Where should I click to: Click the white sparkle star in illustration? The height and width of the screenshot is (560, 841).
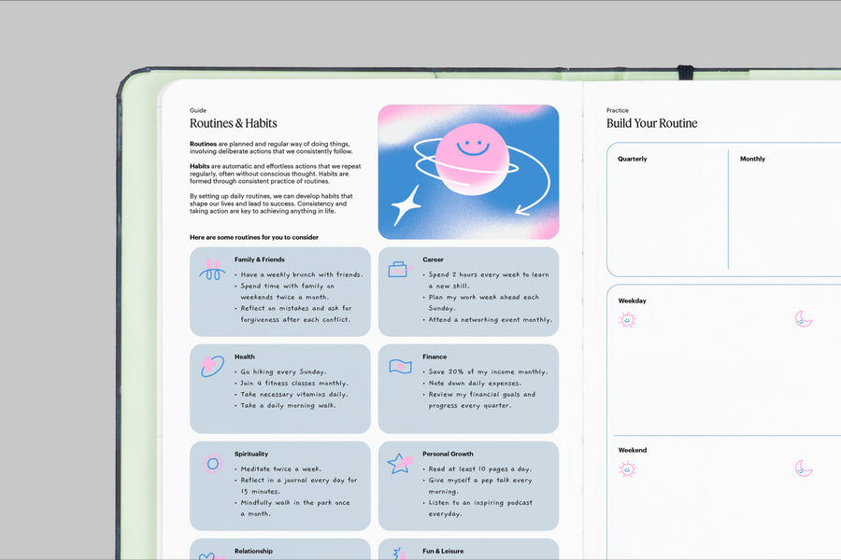click(406, 205)
